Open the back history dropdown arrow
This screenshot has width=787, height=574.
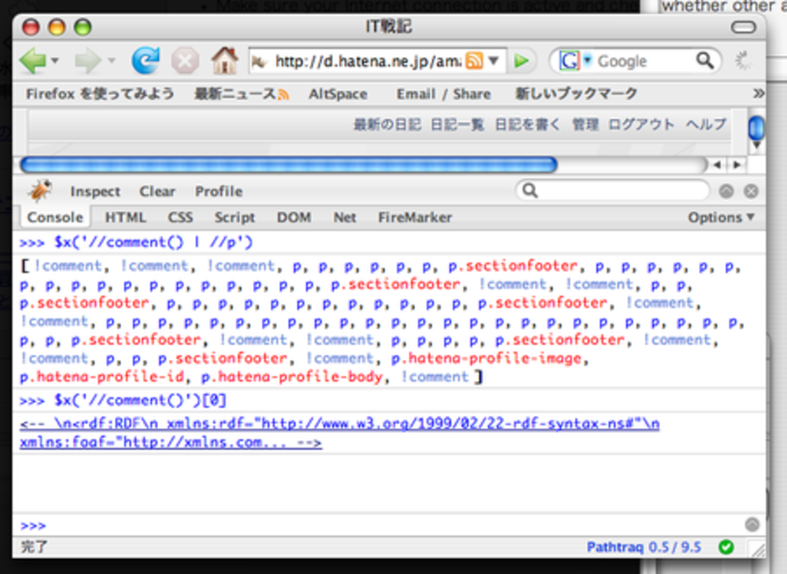point(55,61)
